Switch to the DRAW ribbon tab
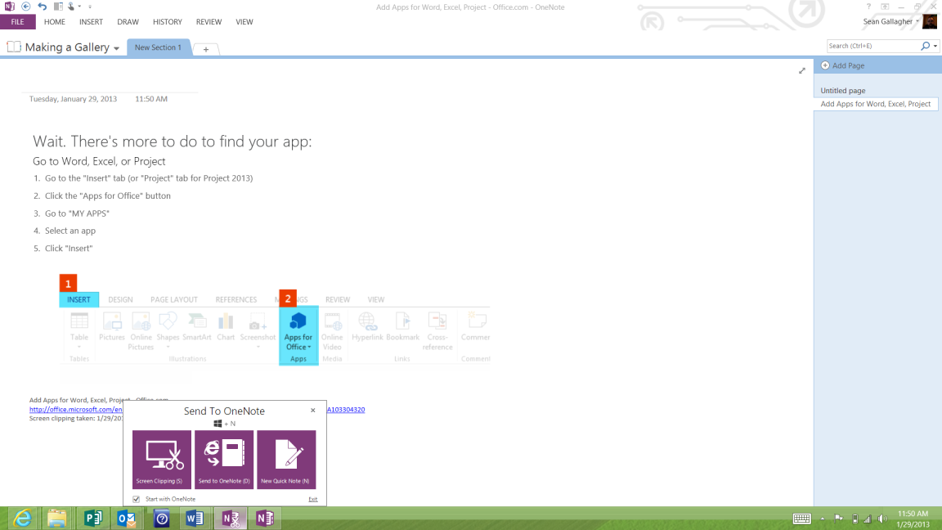This screenshot has width=942, height=530. (x=128, y=22)
